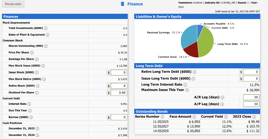This screenshot has width=268, height=139.
Task: Open info icon for Sales of Plant & Equipment
Action: (48, 35)
